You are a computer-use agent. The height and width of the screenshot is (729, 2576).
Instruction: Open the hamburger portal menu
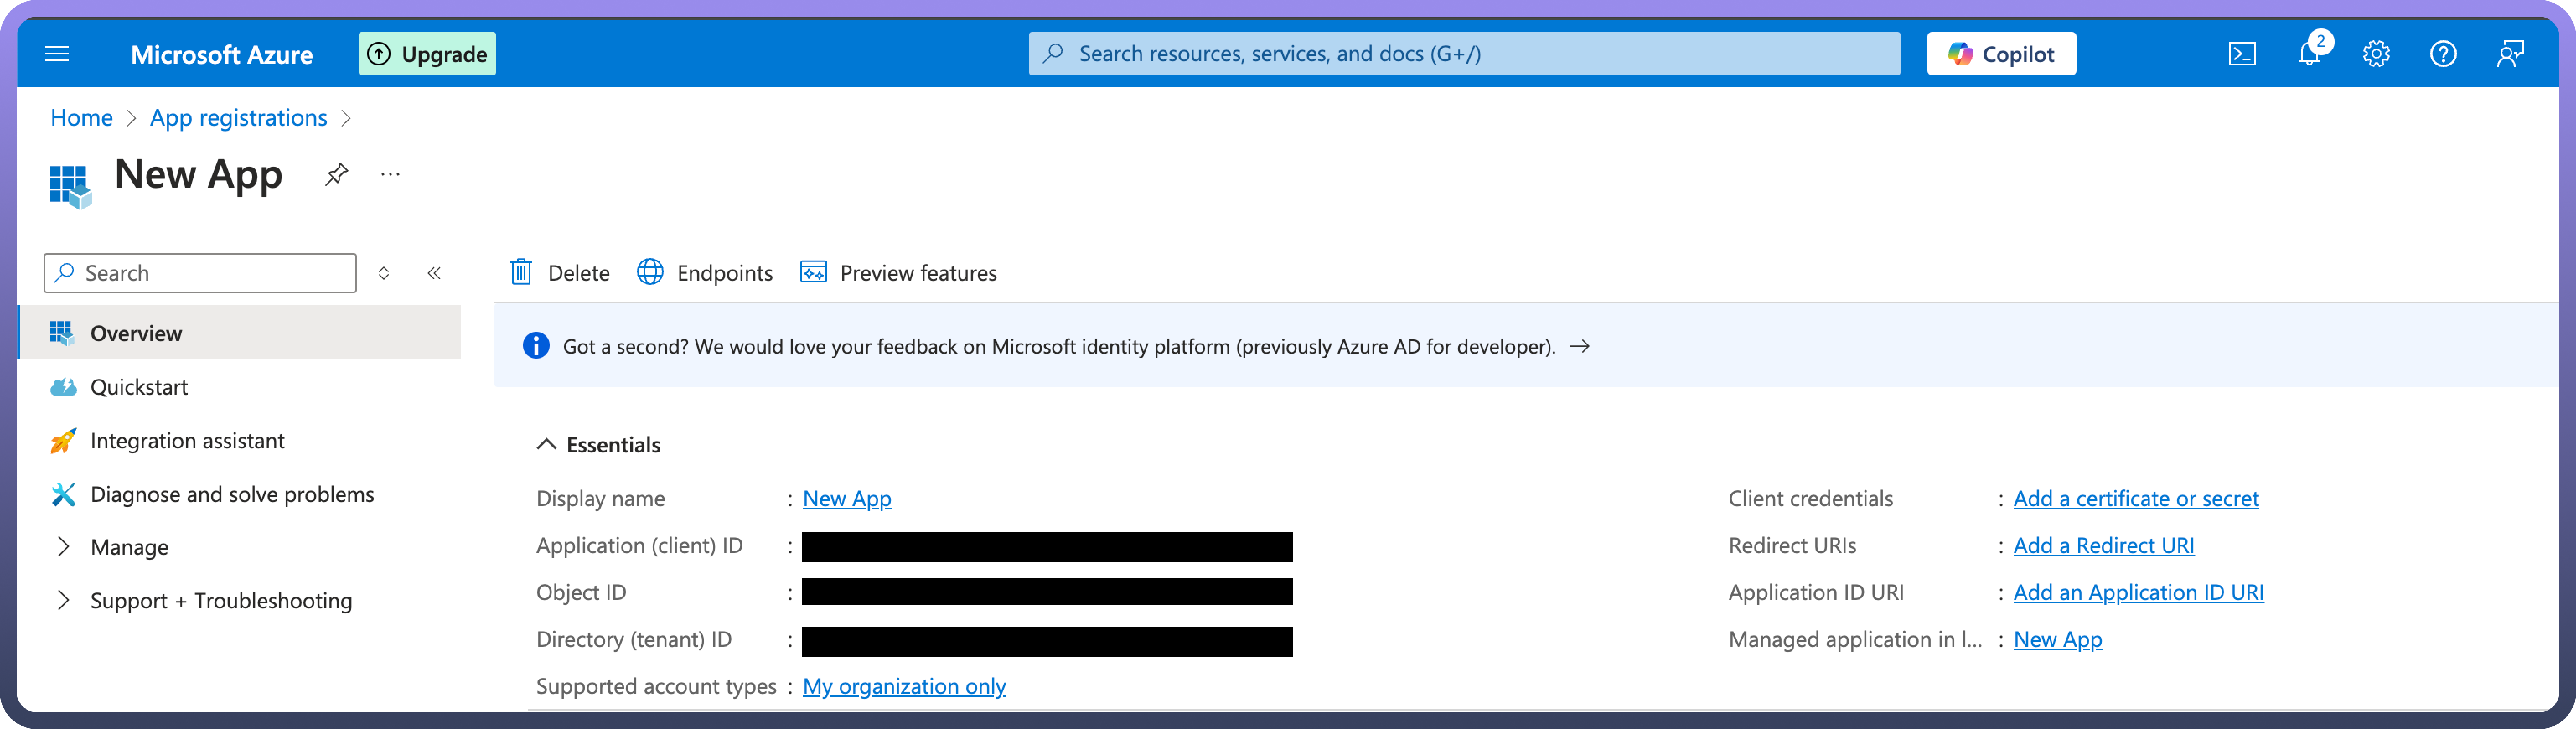point(57,54)
